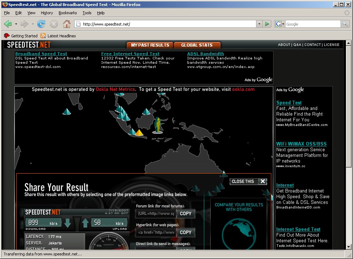Reload the page with the refresh icon
Viewport: 353px width, 259px height.
coord(41,24)
